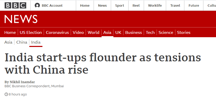This screenshot has height=98, width=216.
Task: Select US Election in the news menu
Action: (31, 32)
